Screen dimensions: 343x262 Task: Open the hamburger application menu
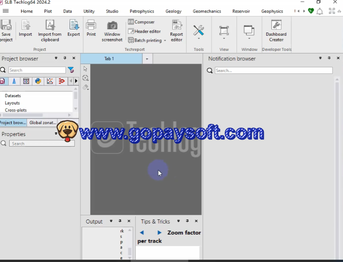[5, 11]
